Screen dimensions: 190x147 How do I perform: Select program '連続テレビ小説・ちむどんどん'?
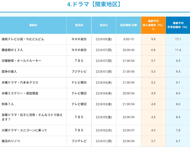click(23, 39)
